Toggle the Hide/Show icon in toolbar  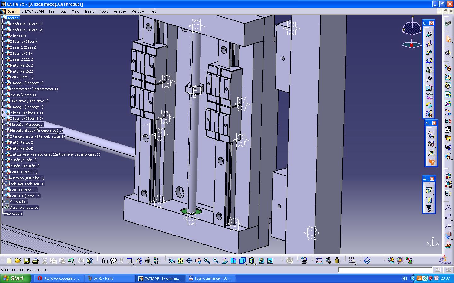pos(261,261)
